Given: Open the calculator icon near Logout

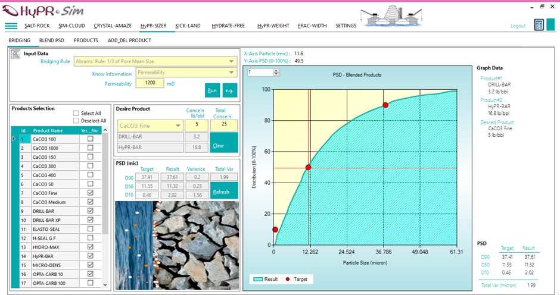Looking at the screenshot, I should pos(539,24).
